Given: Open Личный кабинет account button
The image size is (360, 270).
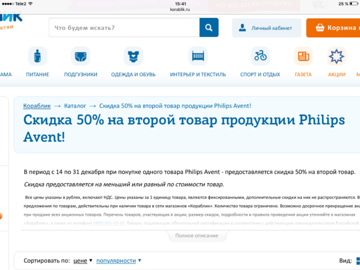Looking at the screenshot, I should click(x=266, y=28).
